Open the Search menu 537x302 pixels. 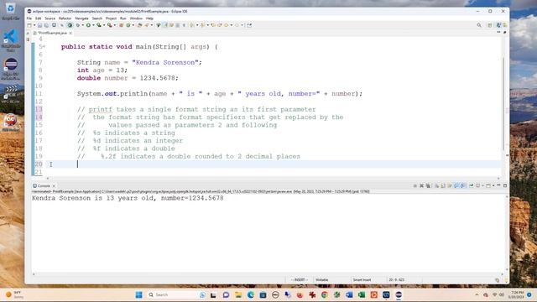(97, 18)
